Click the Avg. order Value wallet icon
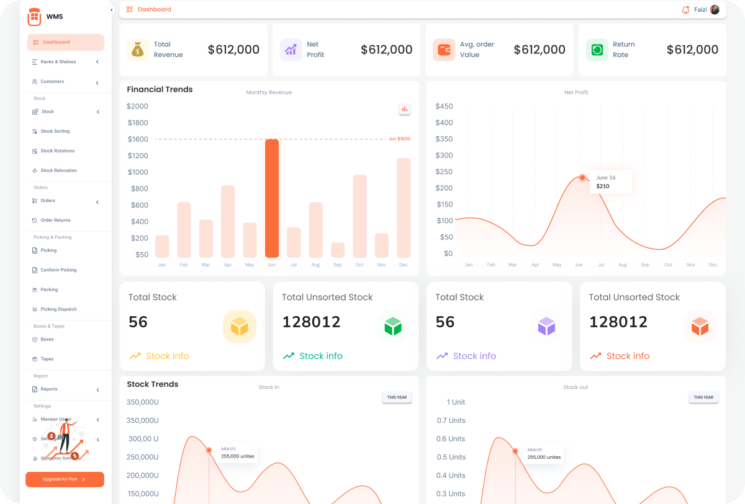Image resolution: width=745 pixels, height=504 pixels. 444,50
